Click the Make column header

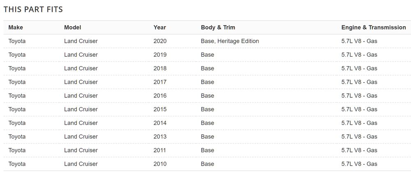[16, 27]
